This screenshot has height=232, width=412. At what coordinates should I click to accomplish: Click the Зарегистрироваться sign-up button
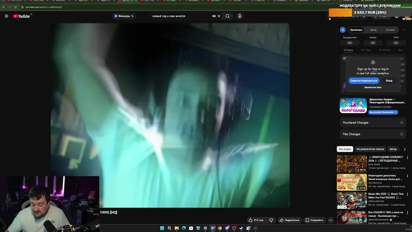[364, 81]
